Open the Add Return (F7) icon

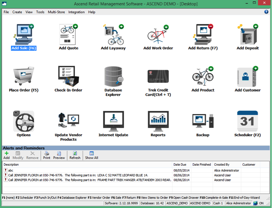(x=203, y=35)
